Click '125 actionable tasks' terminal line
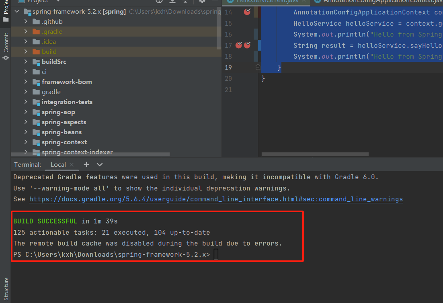 pos(112,232)
